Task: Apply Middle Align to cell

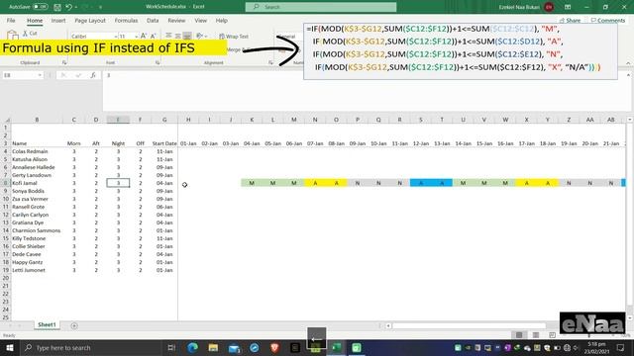Action: pos(178,36)
